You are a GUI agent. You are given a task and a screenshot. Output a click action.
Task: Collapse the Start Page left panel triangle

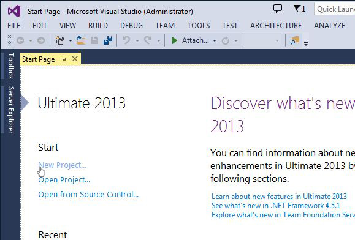tap(25, 103)
